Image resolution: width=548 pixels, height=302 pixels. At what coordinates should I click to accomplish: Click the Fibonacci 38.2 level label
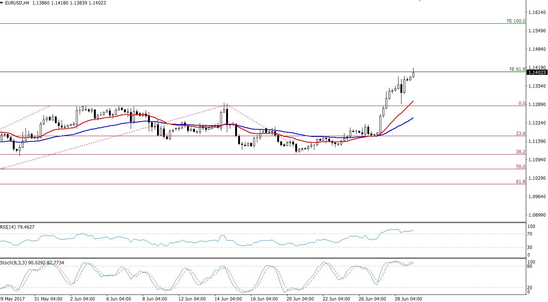[x=521, y=152]
